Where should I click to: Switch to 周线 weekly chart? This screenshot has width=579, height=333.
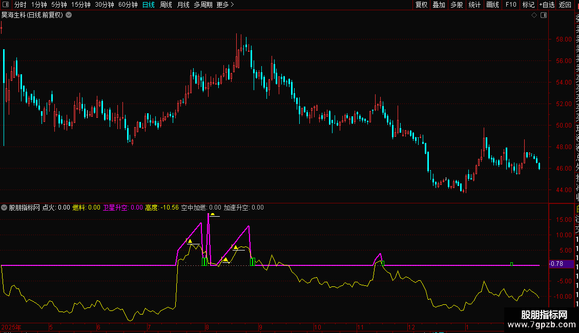tap(166, 5)
